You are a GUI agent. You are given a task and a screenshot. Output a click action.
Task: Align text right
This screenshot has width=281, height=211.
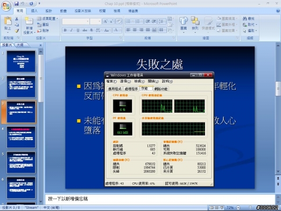coord(141,30)
